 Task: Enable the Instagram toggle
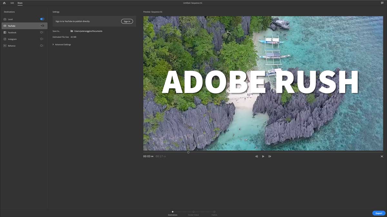pyautogui.click(x=42, y=39)
